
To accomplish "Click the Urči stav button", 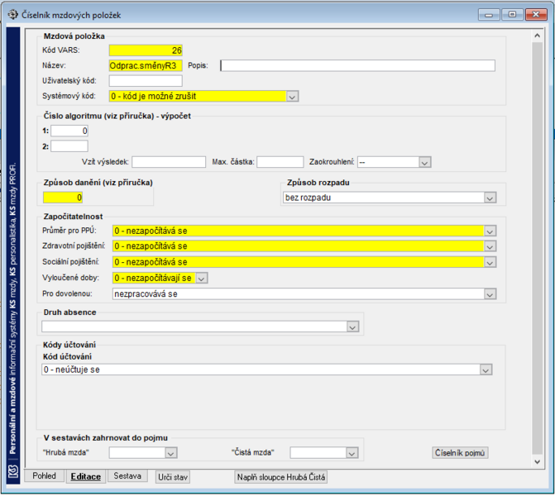I will coord(173,477).
